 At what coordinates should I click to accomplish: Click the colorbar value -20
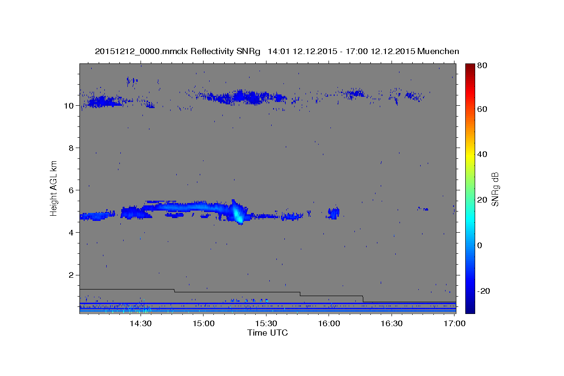(x=483, y=291)
